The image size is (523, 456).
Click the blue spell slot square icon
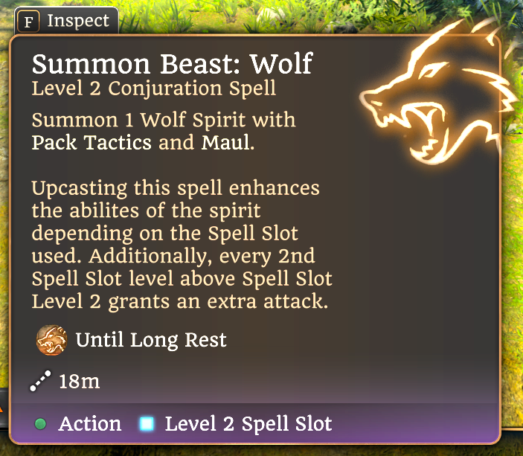147,424
